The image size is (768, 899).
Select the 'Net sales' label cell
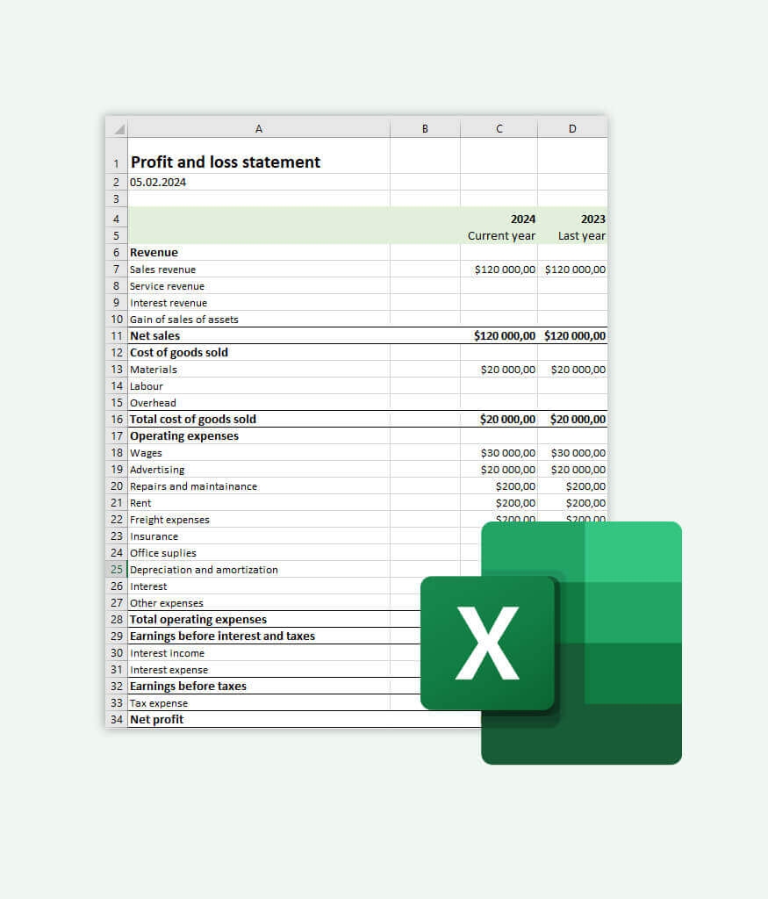(x=155, y=335)
